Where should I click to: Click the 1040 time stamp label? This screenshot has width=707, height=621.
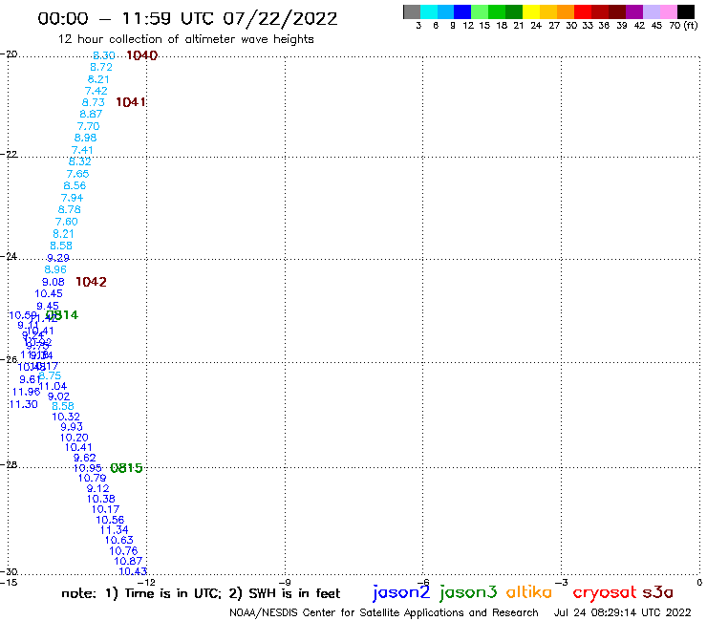[142, 55]
